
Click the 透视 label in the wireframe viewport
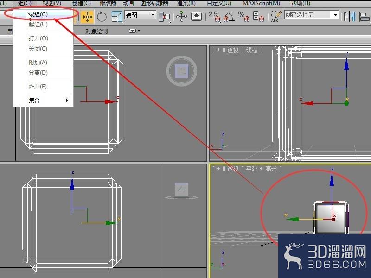tap(233, 50)
